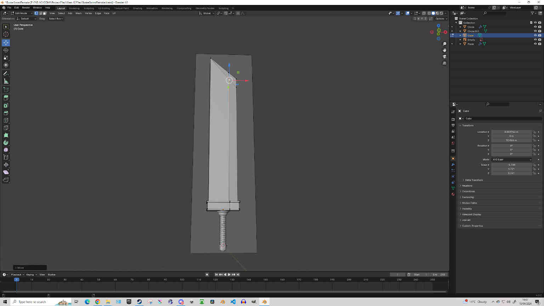
Task: Switch to the UV Editing workspace tab
Action: (x=104, y=8)
